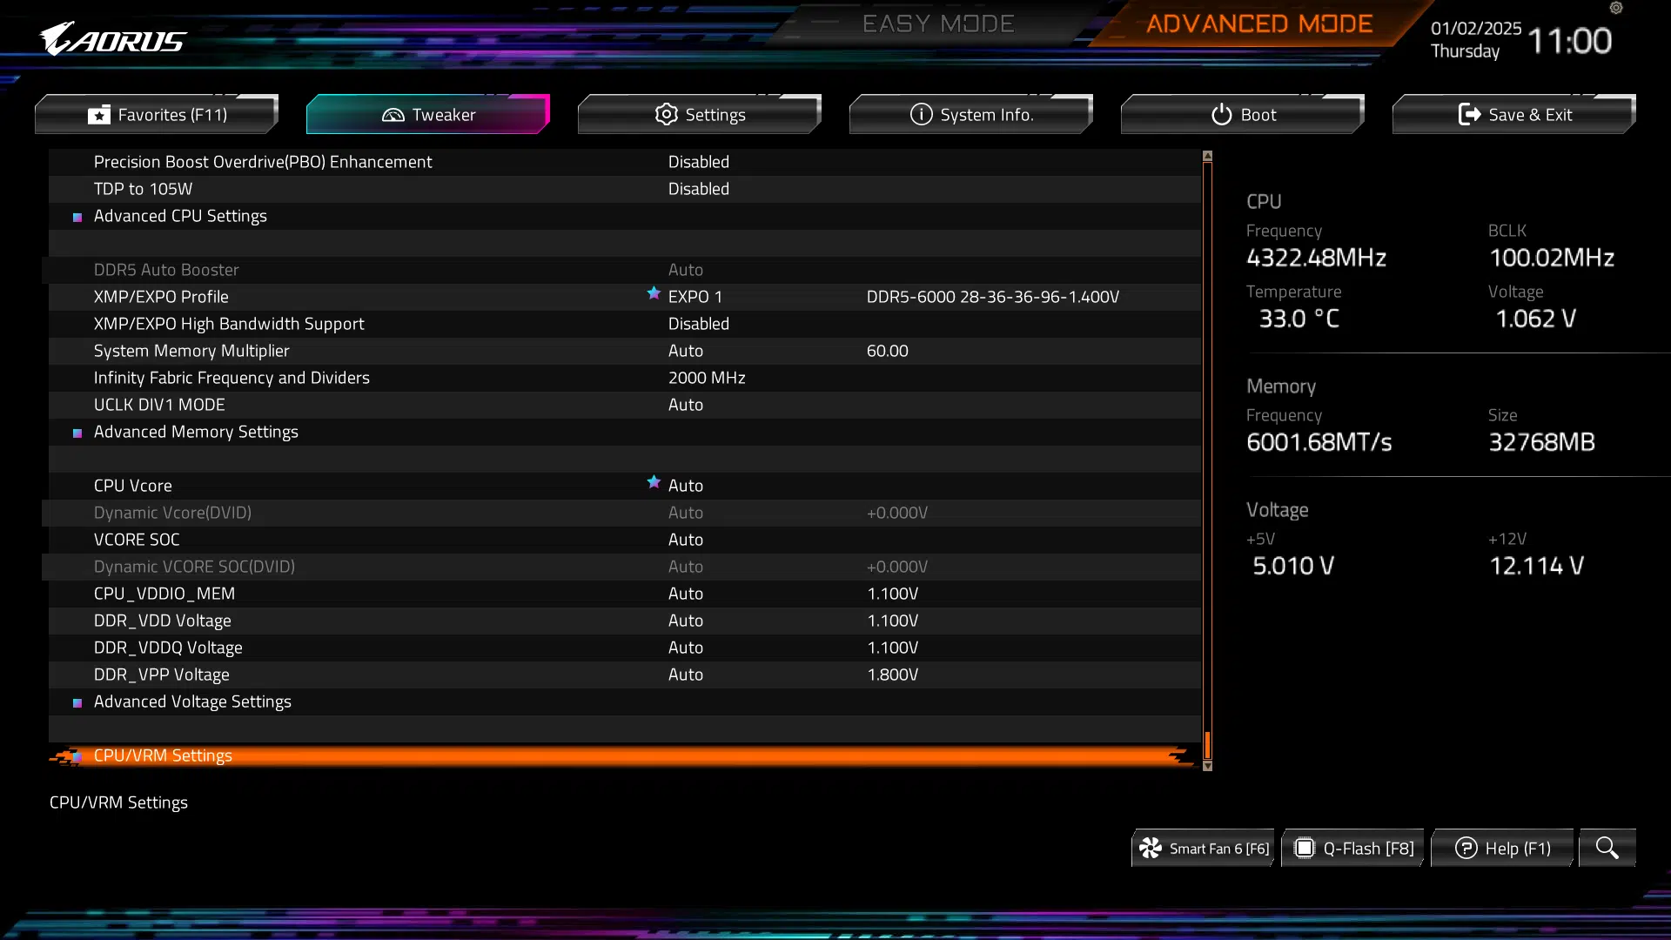Open the Save & Exit tab
This screenshot has width=1671, height=940.
[x=1514, y=114]
